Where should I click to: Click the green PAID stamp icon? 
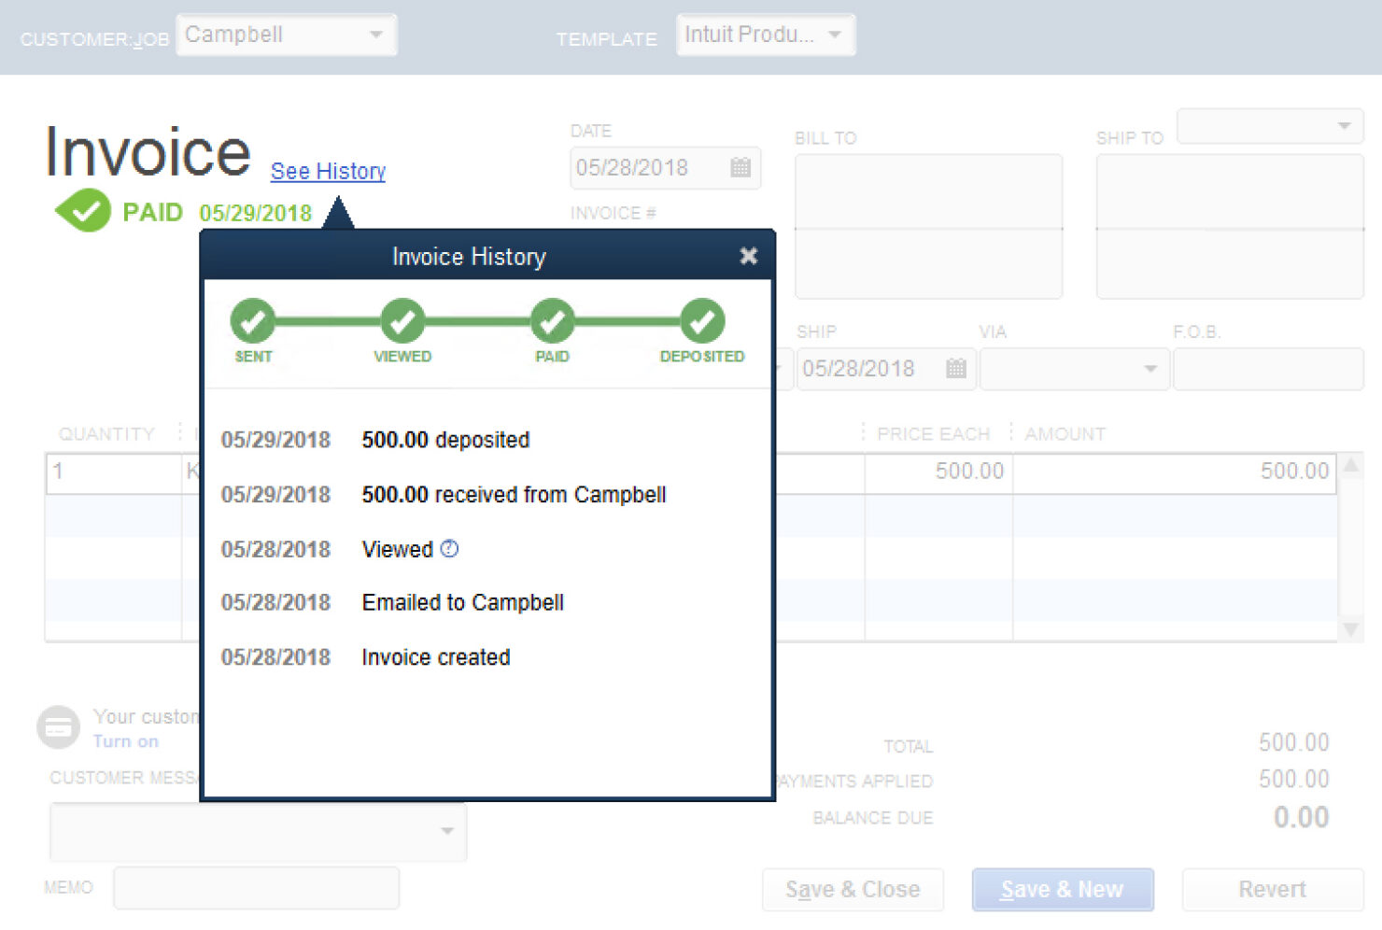(x=84, y=211)
